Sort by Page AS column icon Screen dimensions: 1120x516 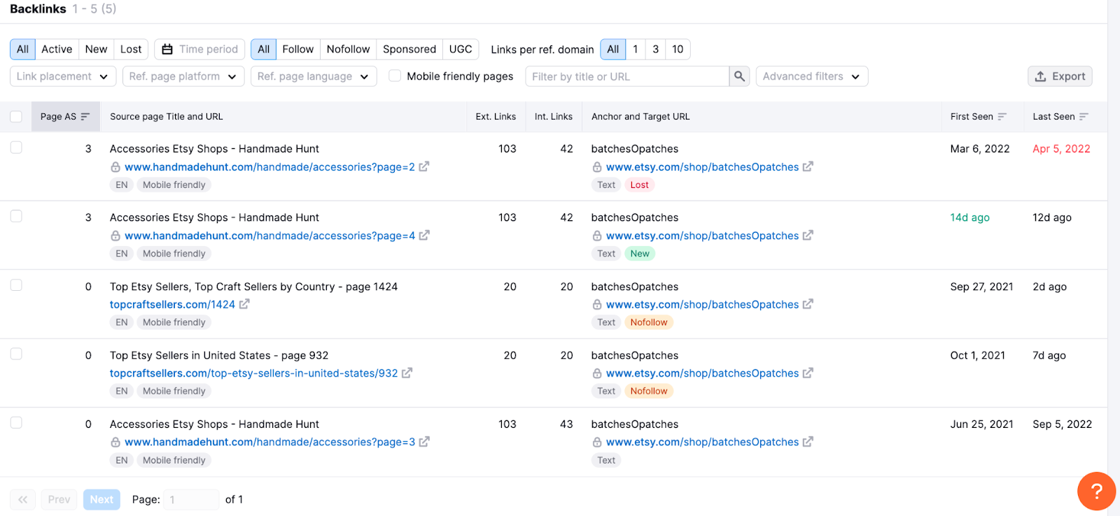85,117
